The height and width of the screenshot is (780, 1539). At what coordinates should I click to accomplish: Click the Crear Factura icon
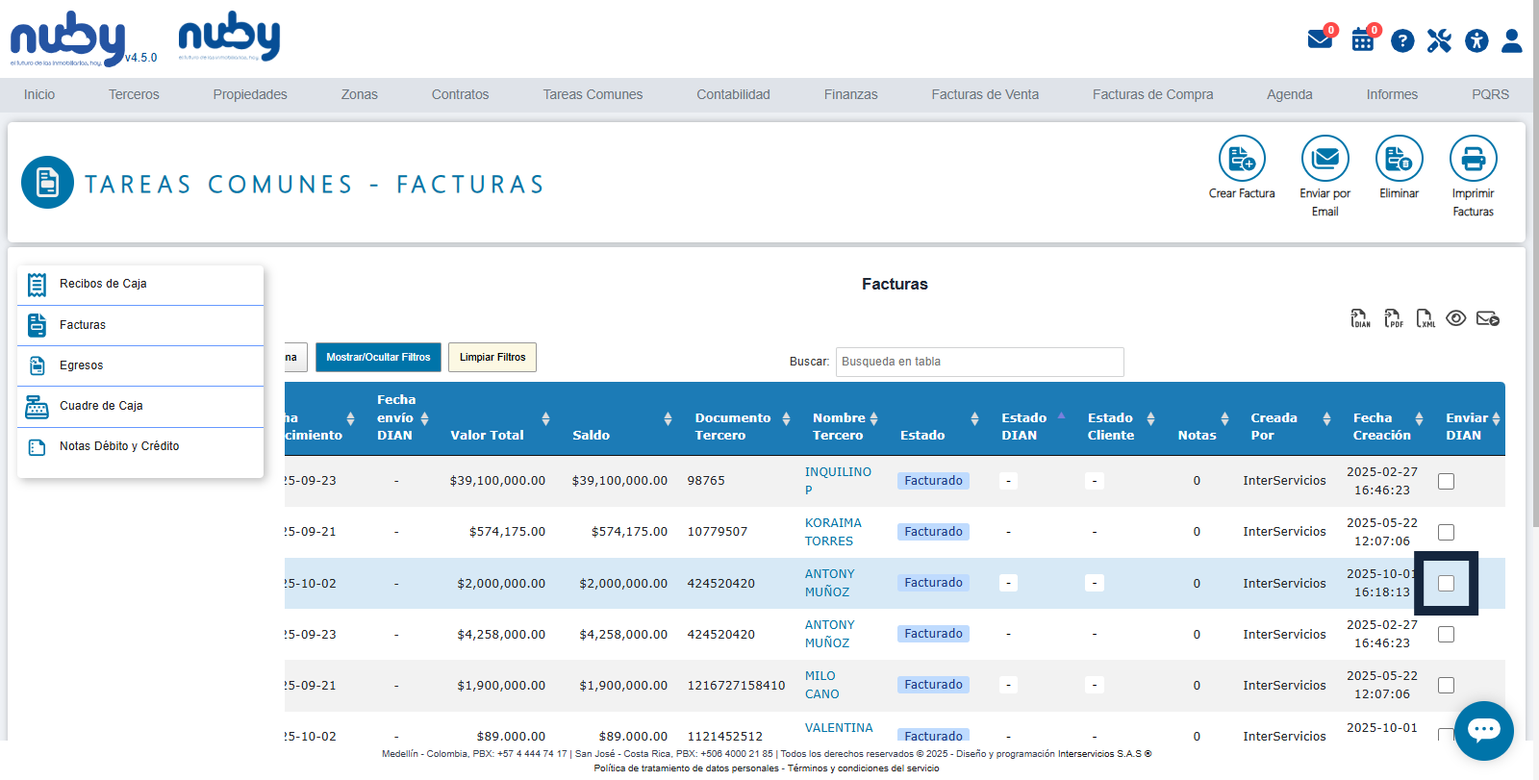click(x=1242, y=159)
